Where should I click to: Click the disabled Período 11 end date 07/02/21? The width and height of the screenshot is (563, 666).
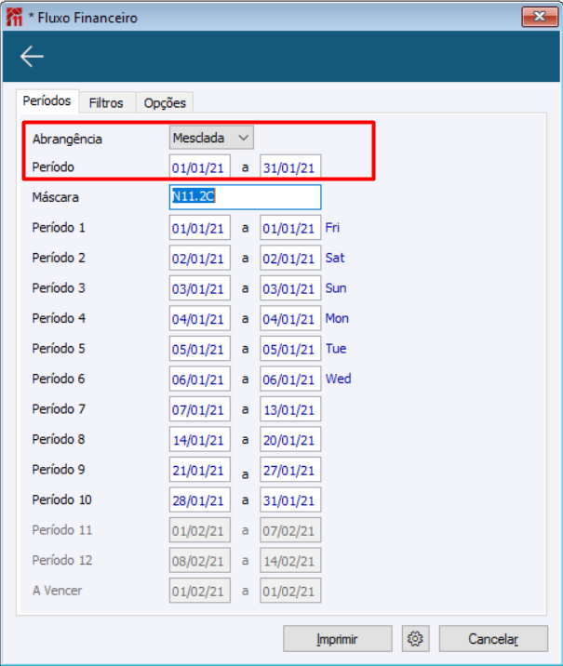290,530
